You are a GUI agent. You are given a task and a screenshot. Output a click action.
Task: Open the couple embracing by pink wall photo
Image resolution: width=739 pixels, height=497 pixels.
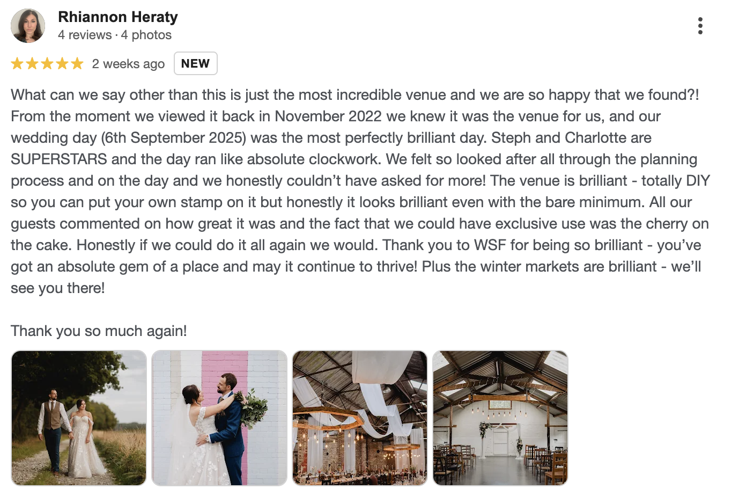point(219,418)
